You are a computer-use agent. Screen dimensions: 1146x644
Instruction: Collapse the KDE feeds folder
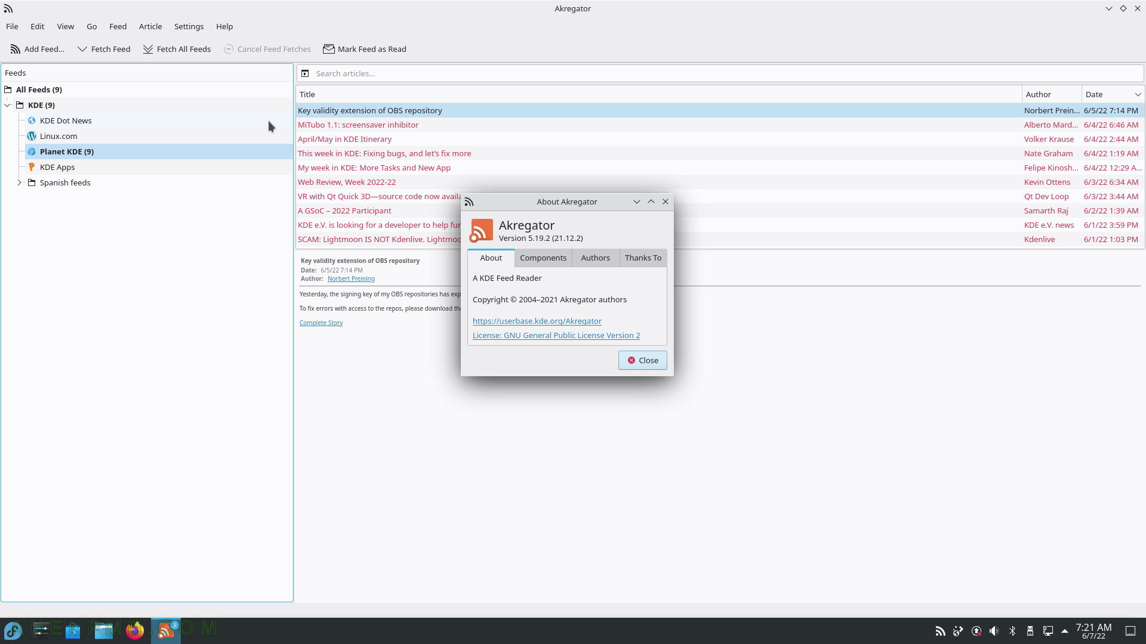click(8, 105)
